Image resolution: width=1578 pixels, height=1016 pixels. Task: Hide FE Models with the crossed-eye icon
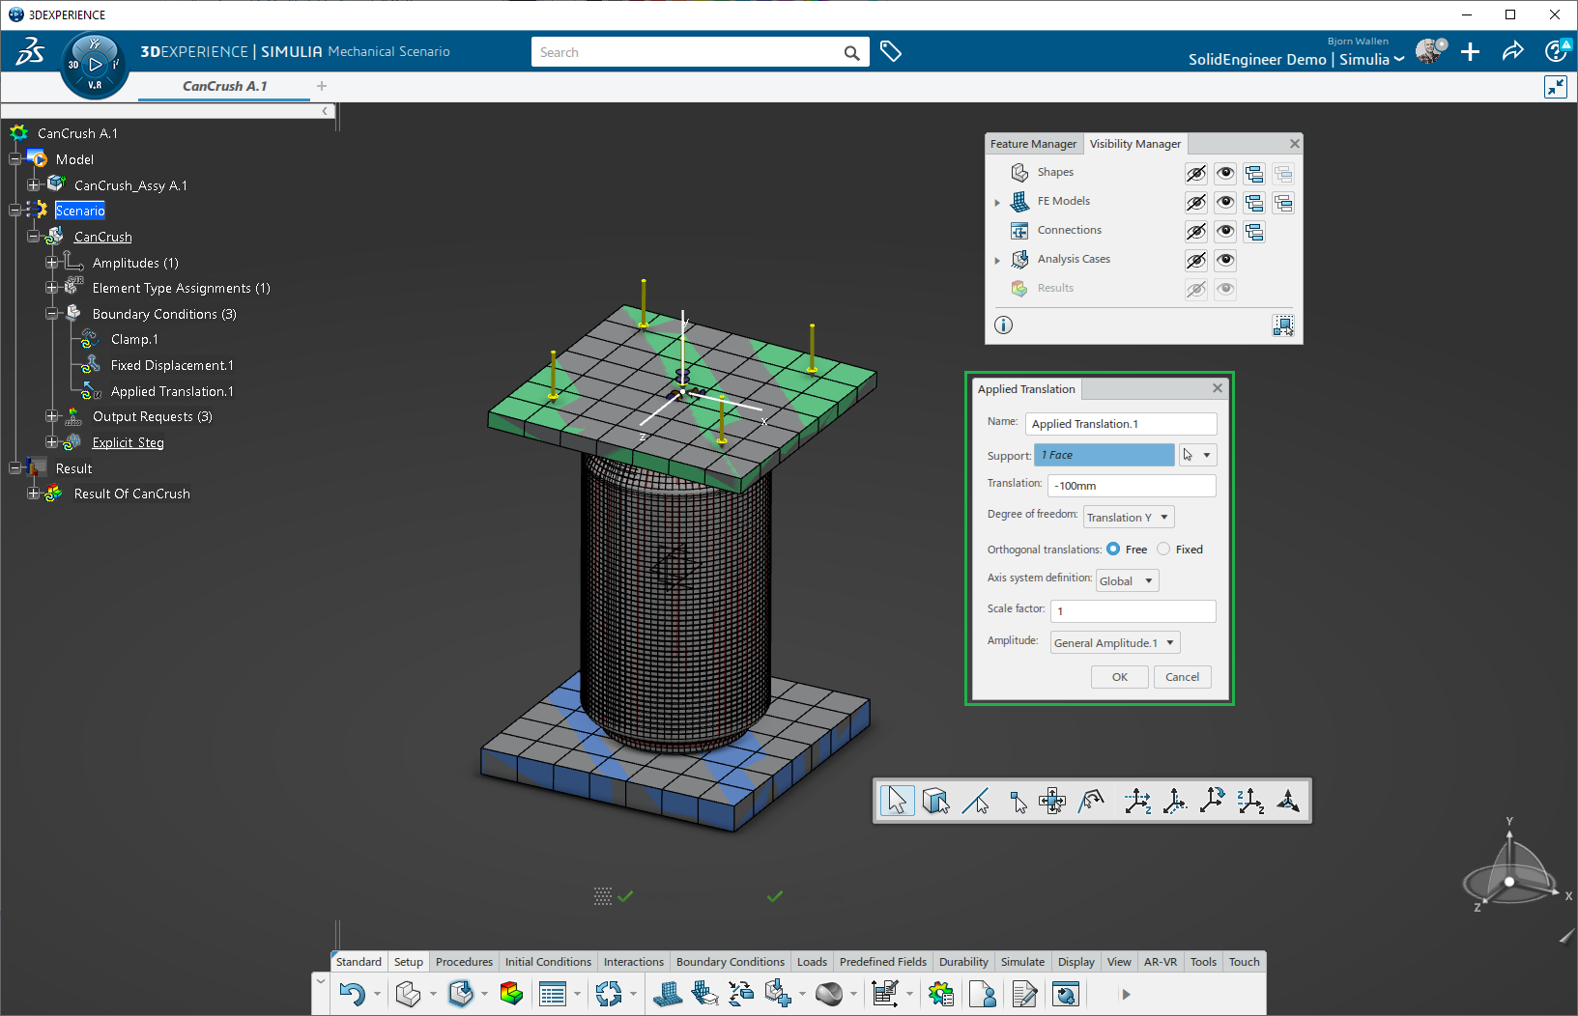[x=1195, y=202]
